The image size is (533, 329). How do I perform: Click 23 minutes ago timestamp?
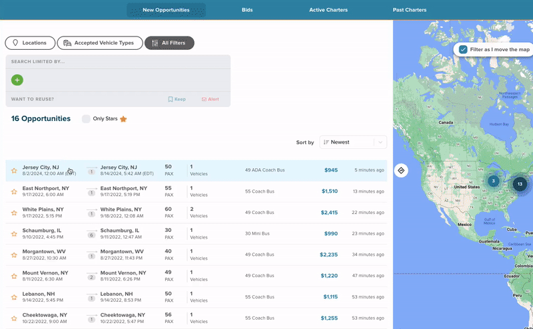pyautogui.click(x=368, y=234)
